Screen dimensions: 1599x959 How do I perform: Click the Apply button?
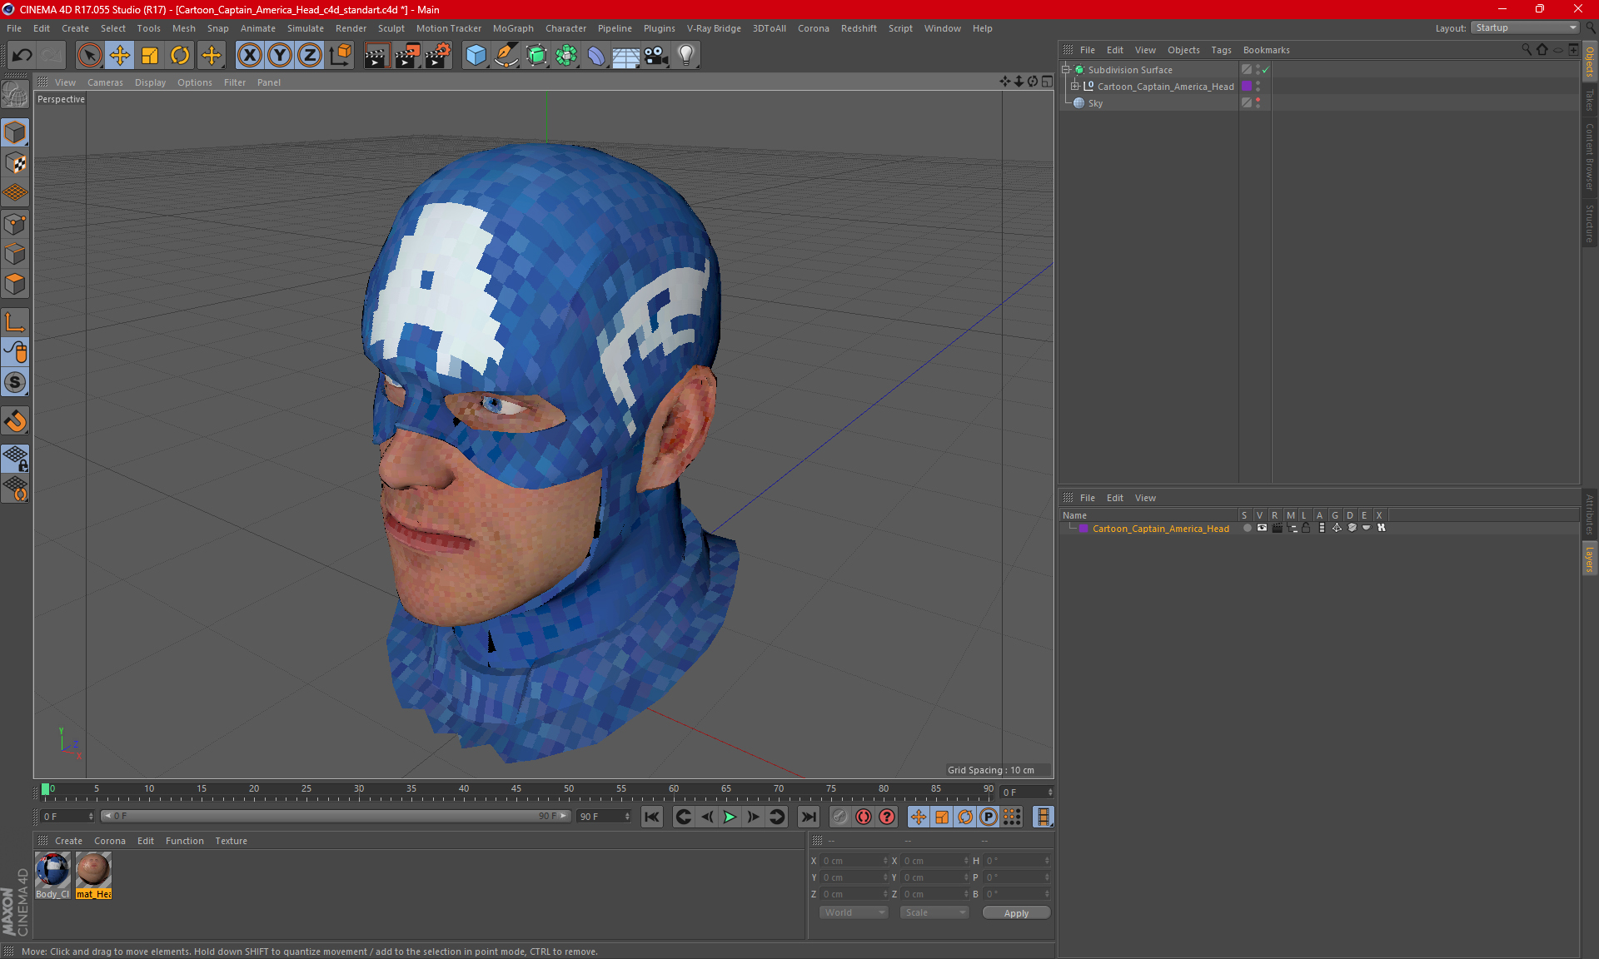click(1016, 913)
